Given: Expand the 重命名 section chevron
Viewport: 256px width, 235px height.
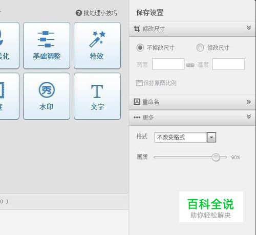Looking at the screenshot, I should pyautogui.click(x=249, y=102).
